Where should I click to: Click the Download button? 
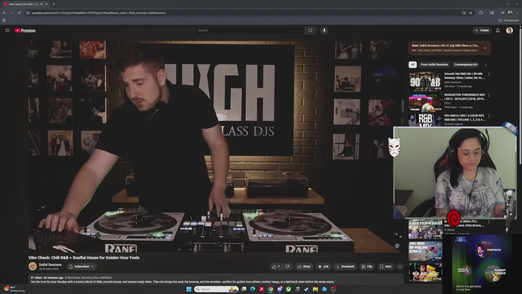[x=345, y=267]
